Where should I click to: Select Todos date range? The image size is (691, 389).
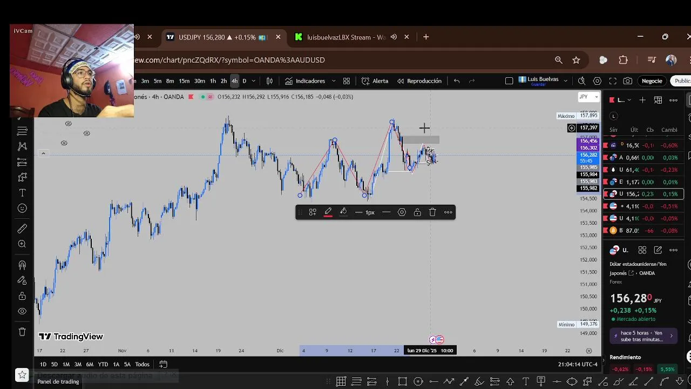[142, 364]
